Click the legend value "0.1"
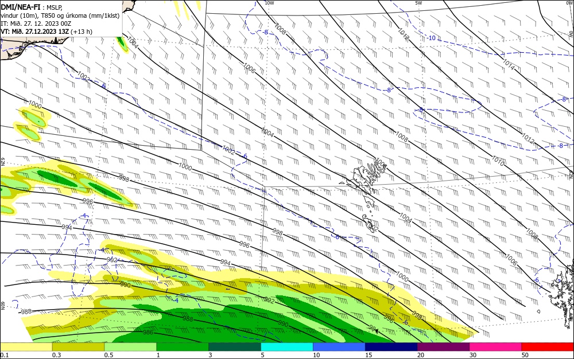 (x=5, y=355)
